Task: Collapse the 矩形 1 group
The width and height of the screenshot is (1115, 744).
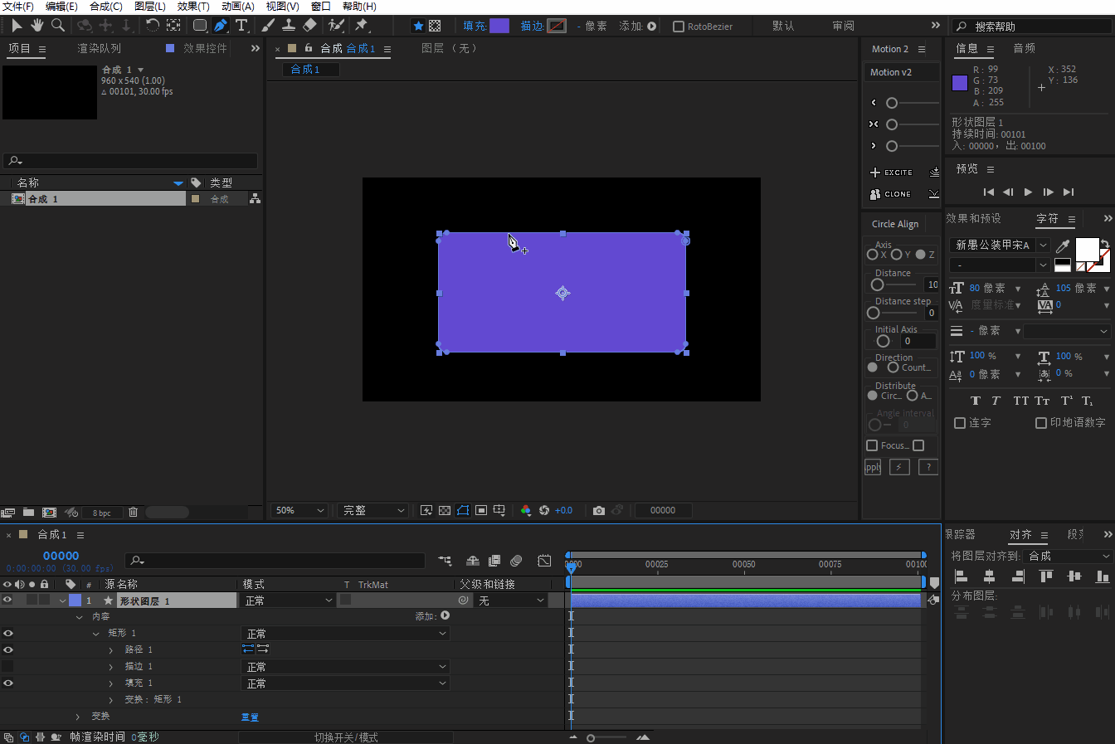Action: click(95, 633)
